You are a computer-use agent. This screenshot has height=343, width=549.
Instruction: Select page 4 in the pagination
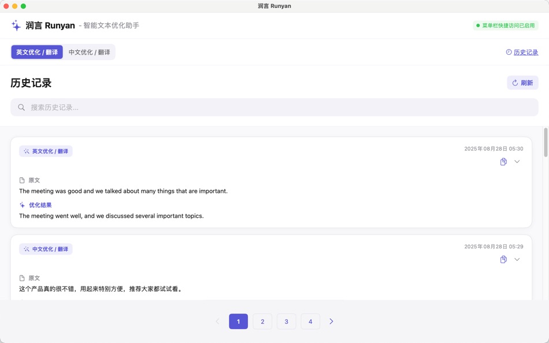310,321
